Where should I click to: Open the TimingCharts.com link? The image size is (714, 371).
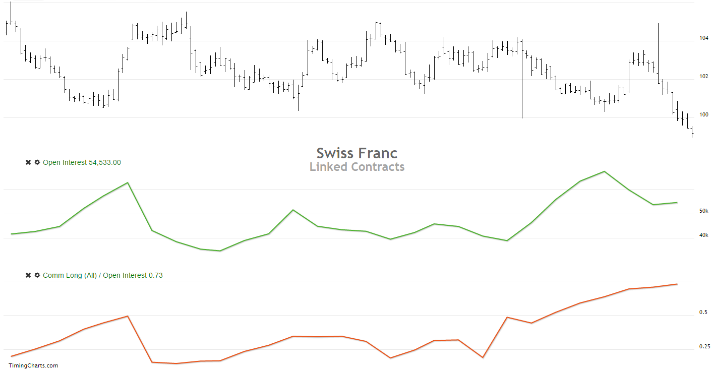pos(33,365)
